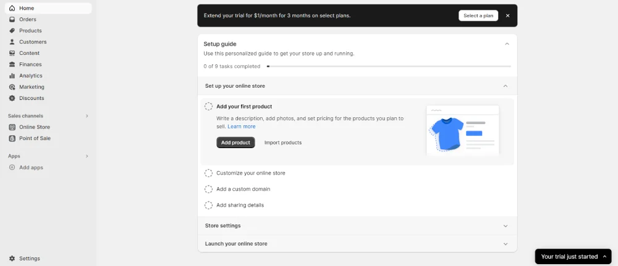618x266 pixels.
Task: Toggle the 'Add a custom domain' task circle
Action: click(209, 189)
